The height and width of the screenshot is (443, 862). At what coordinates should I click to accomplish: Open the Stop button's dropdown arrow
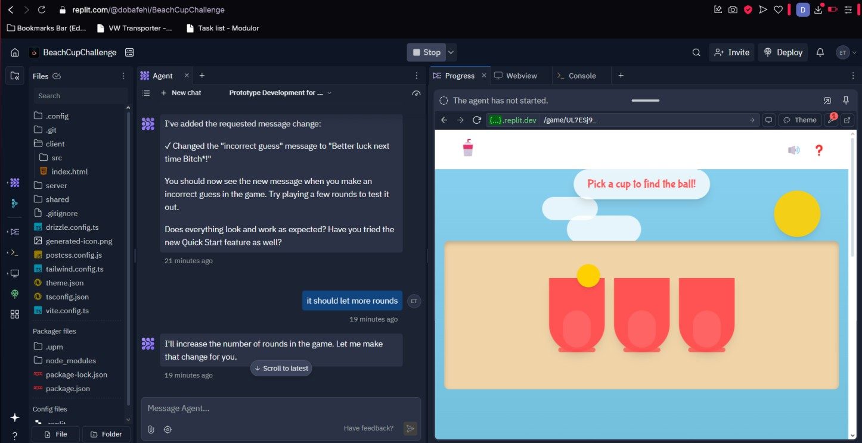(x=451, y=52)
